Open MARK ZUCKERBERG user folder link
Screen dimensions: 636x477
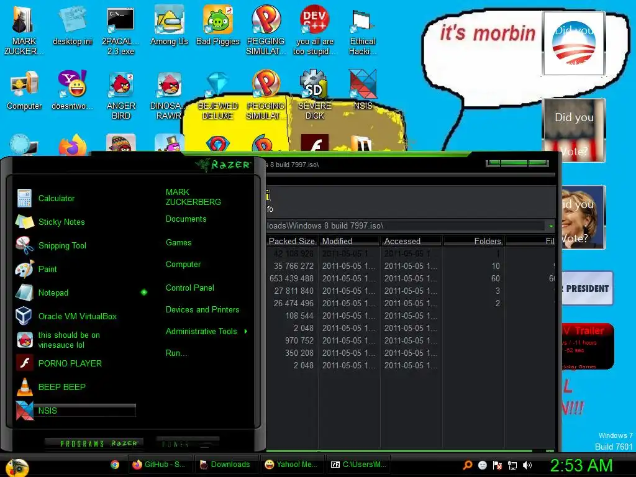tap(193, 197)
